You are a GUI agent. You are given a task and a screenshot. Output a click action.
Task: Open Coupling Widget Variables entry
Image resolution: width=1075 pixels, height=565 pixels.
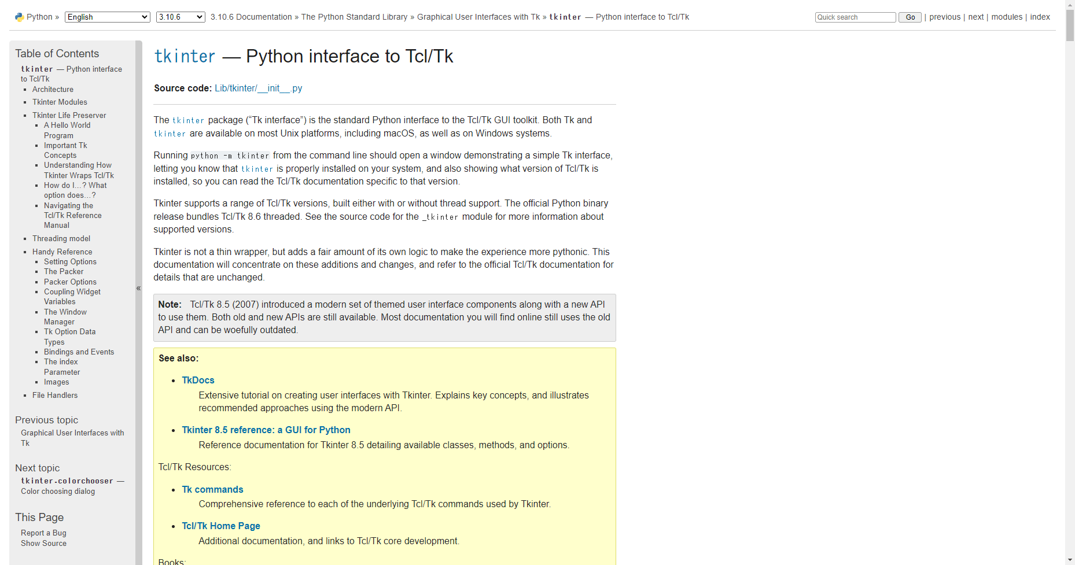[x=72, y=297]
